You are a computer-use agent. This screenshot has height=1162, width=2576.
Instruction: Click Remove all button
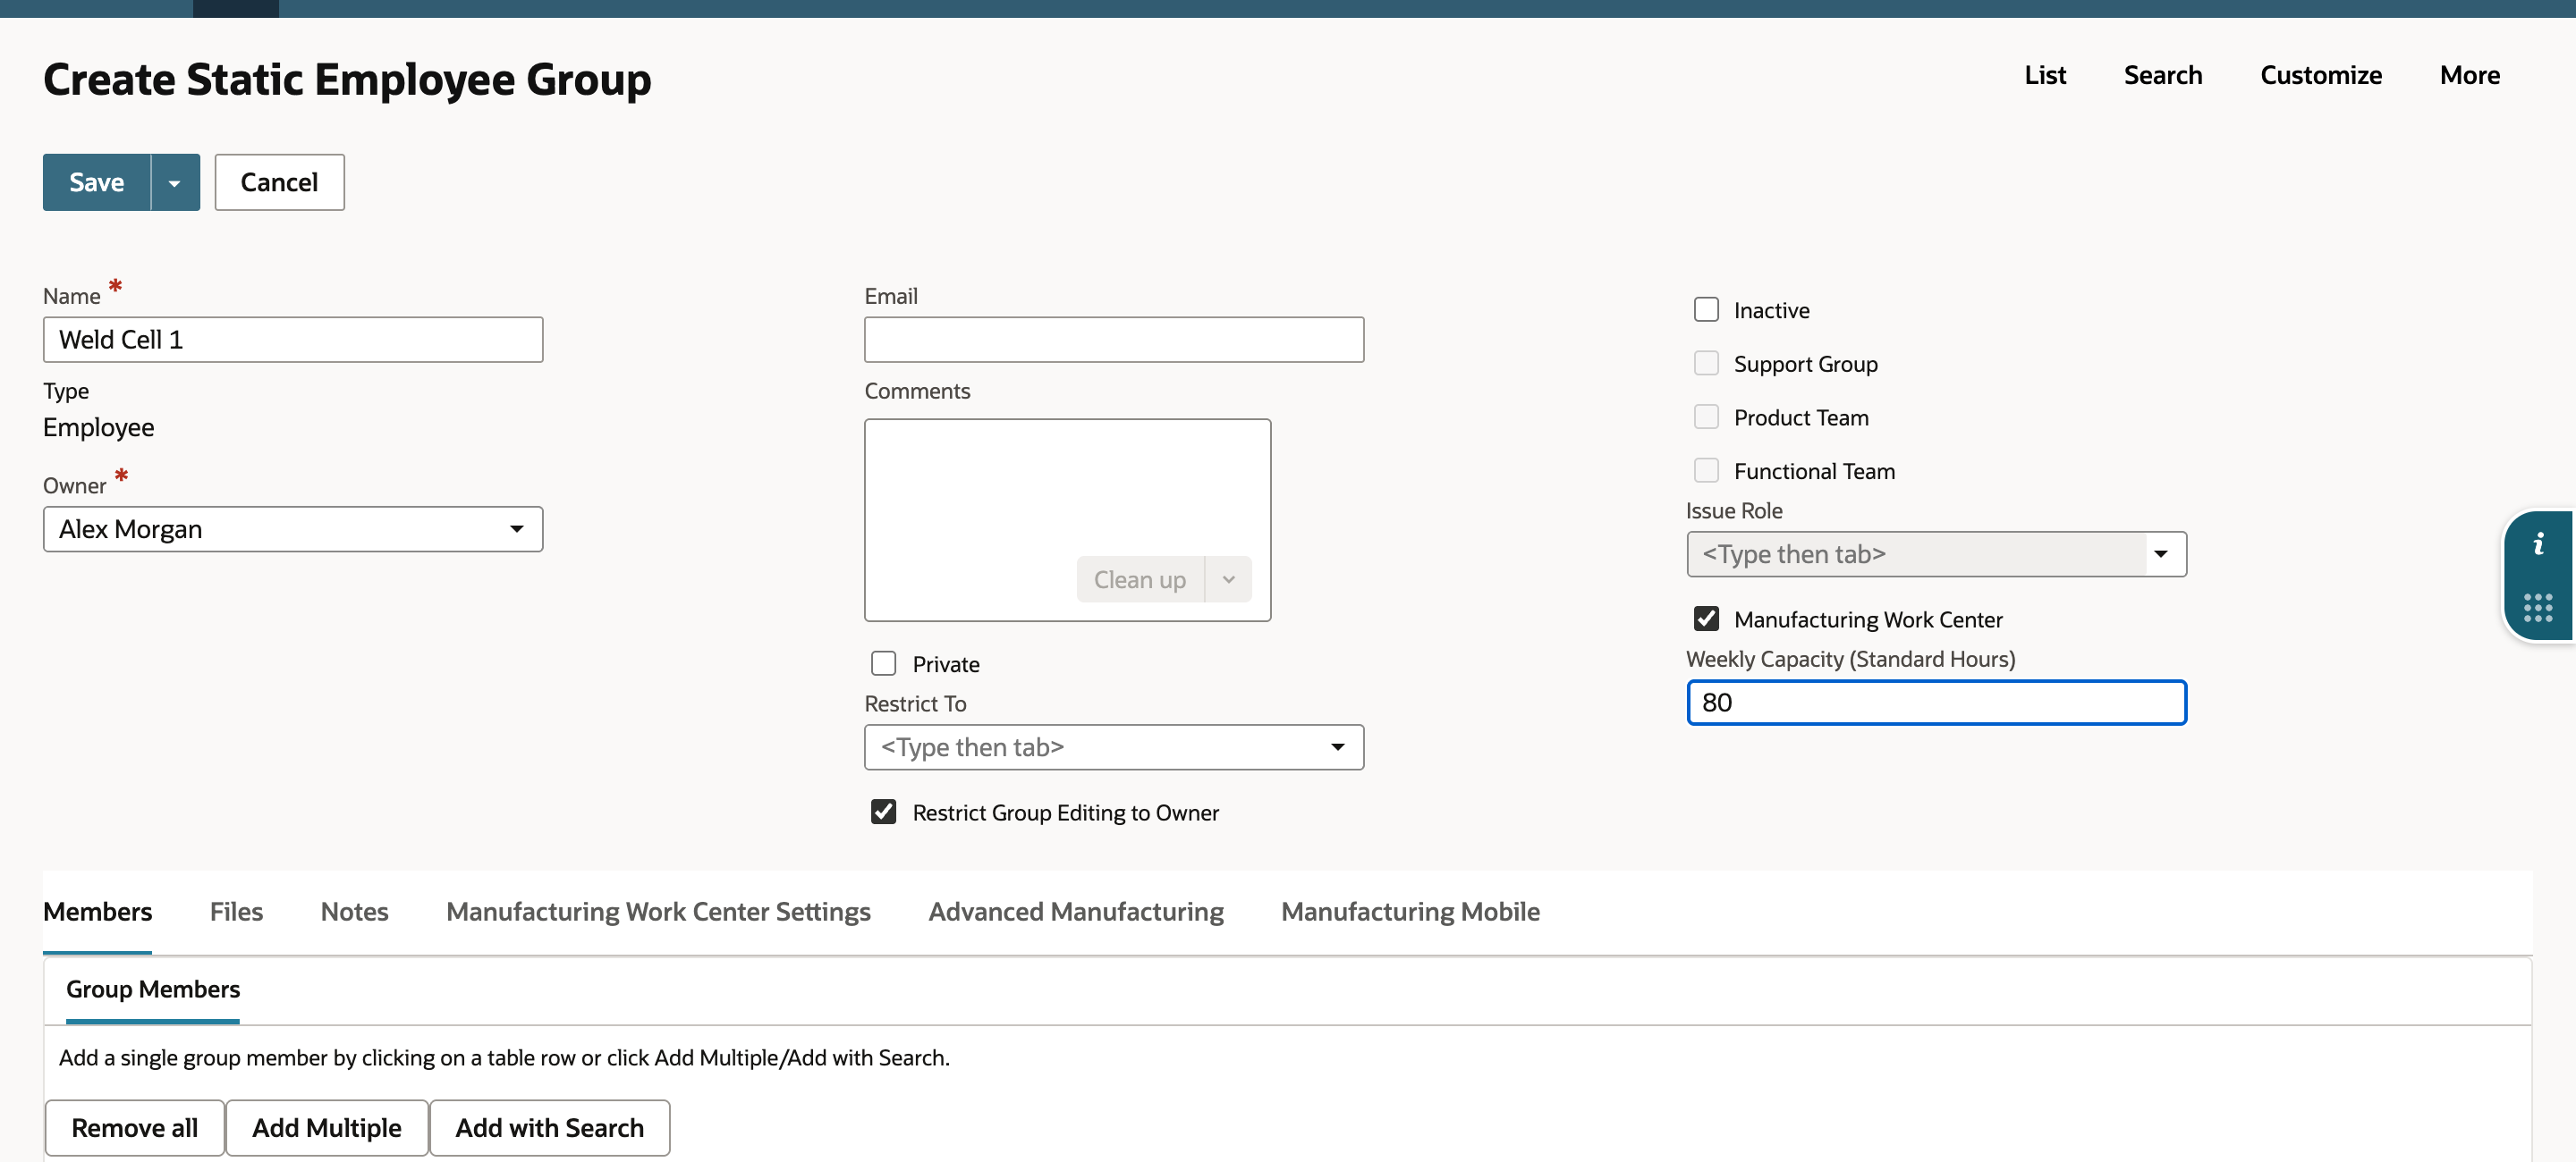point(135,1128)
